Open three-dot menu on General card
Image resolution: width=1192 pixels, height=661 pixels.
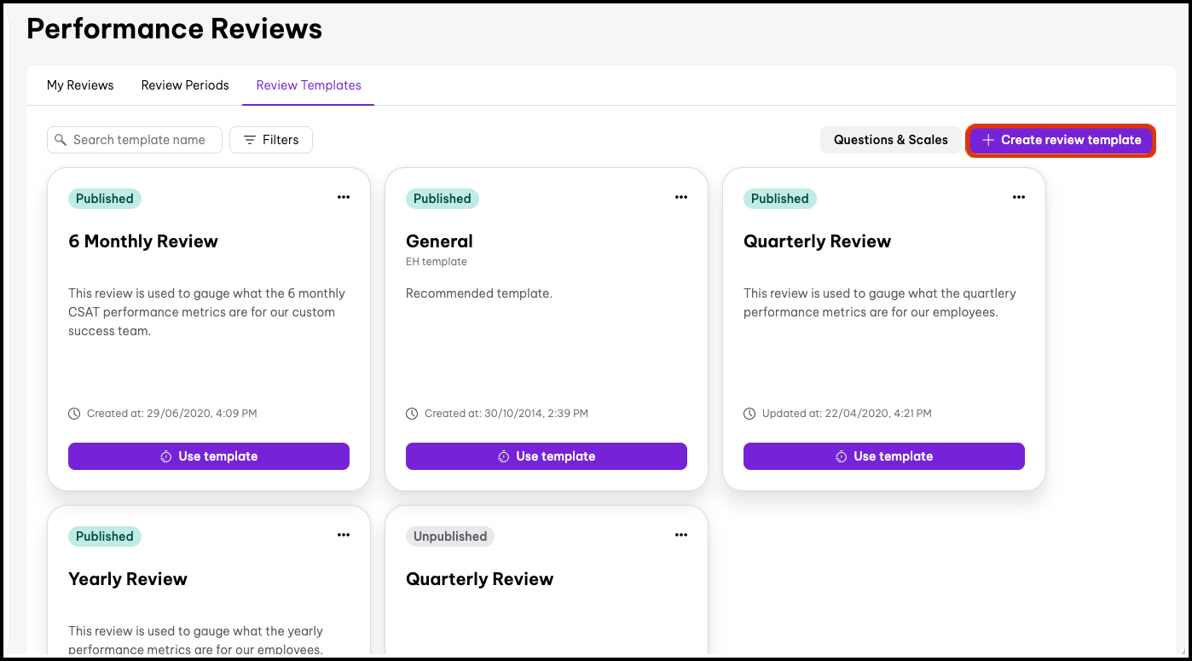(680, 197)
